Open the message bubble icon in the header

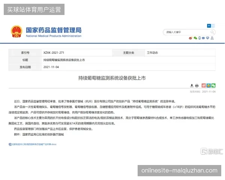[x=207, y=38]
